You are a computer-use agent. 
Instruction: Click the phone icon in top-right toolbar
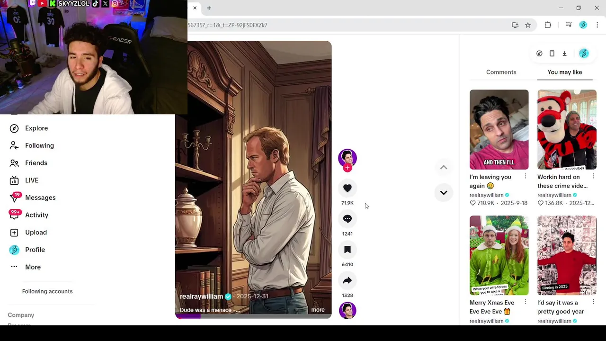(552, 54)
